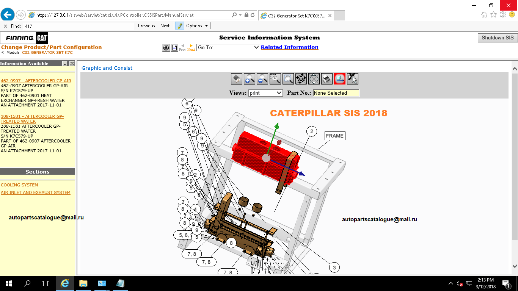Open the document page icon next to Prev

click(174, 48)
